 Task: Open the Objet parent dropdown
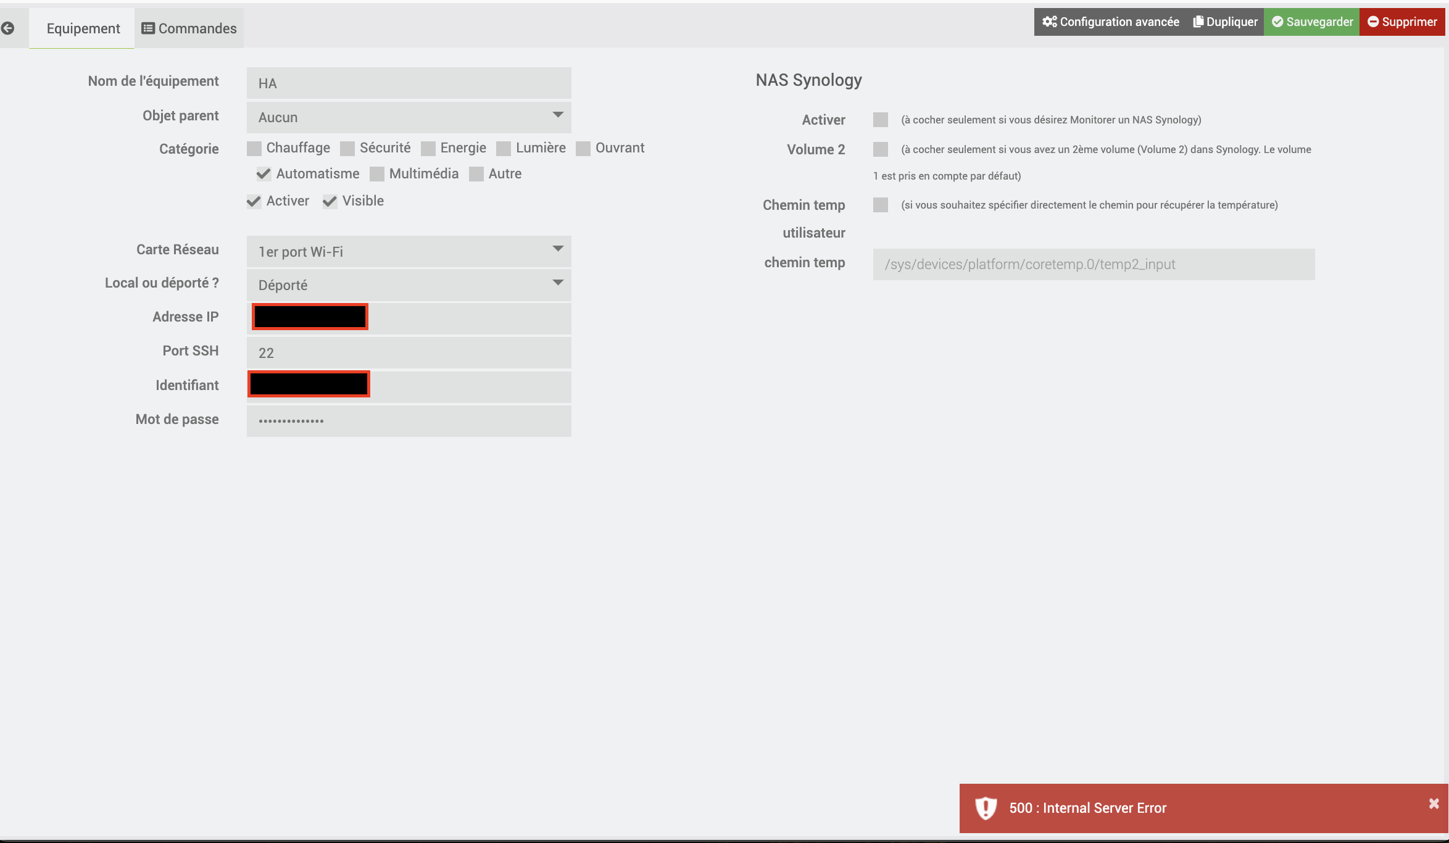(x=409, y=117)
